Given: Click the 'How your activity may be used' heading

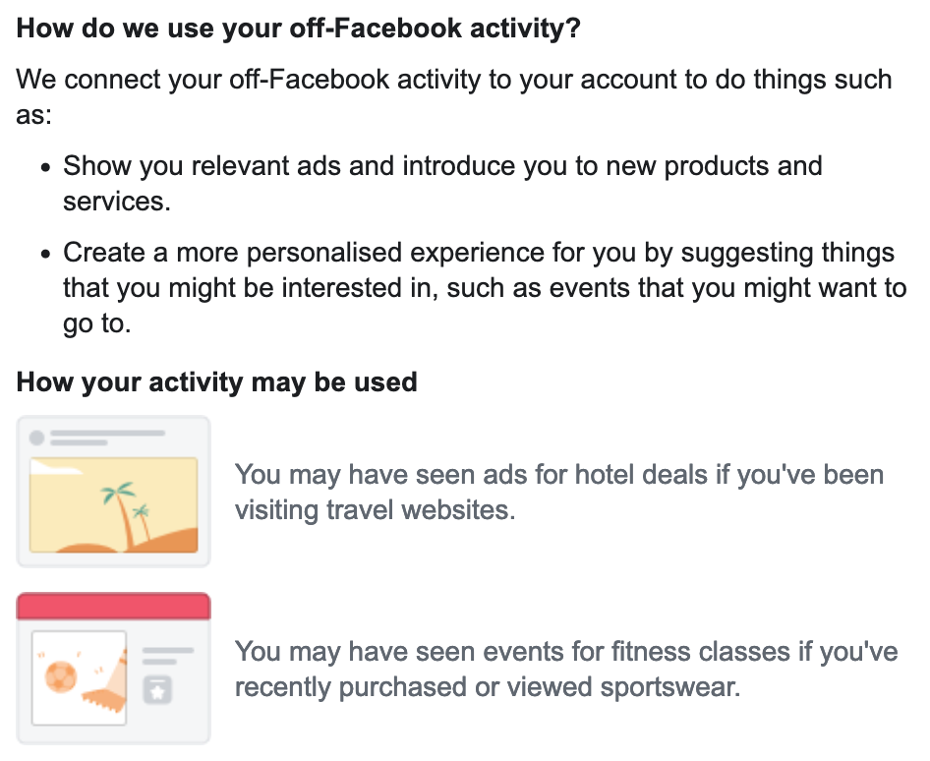Looking at the screenshot, I should tap(217, 382).
